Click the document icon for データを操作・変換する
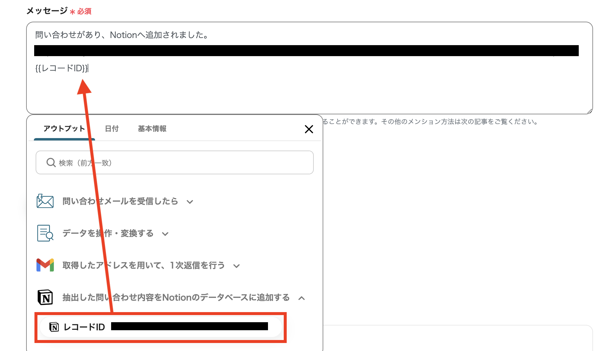 [45, 233]
